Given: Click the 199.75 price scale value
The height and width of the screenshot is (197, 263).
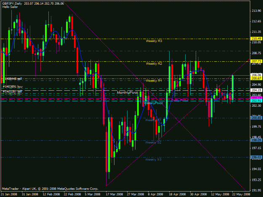Looking at the screenshot, I should pyautogui.click(x=256, y=127).
